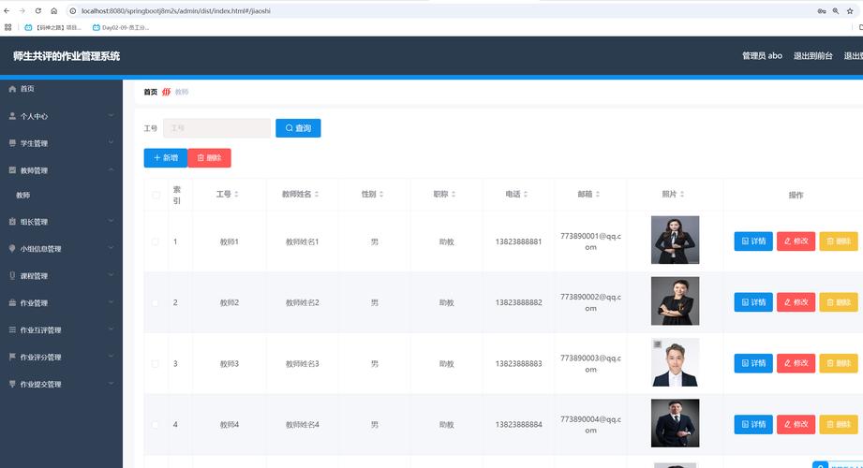Open the 教师 submenu item
The image size is (863, 468).
pos(23,195)
